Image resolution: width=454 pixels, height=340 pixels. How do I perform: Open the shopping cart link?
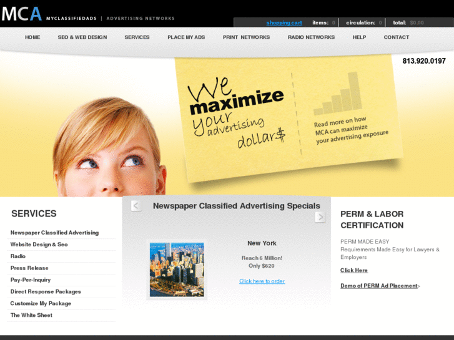[284, 23]
